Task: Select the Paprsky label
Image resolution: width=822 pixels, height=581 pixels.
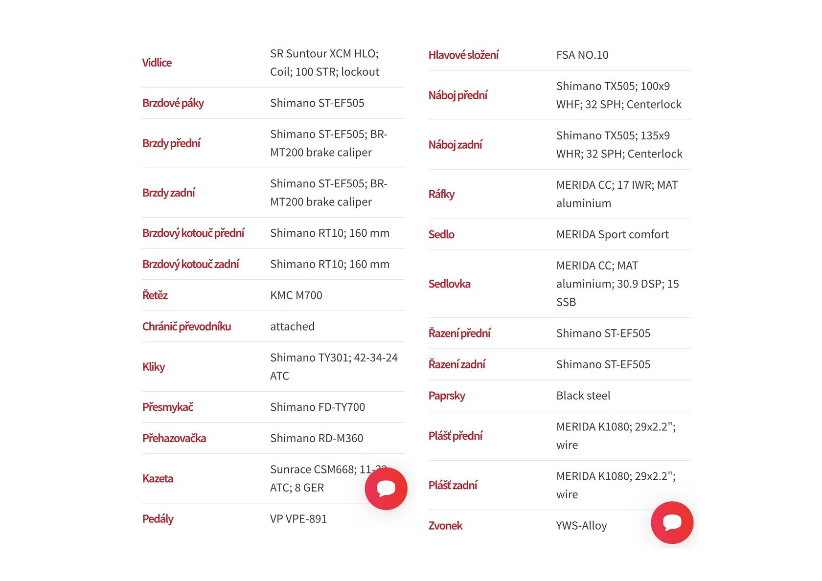Action: click(x=446, y=396)
